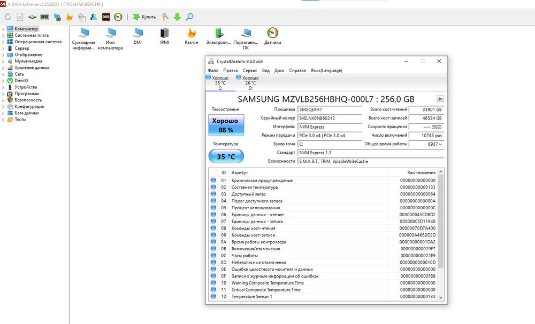Image resolution: width=535 pixels, height=324 pixels.
Task: Expand the Системная плата tree arrow
Action: click(x=3, y=35)
